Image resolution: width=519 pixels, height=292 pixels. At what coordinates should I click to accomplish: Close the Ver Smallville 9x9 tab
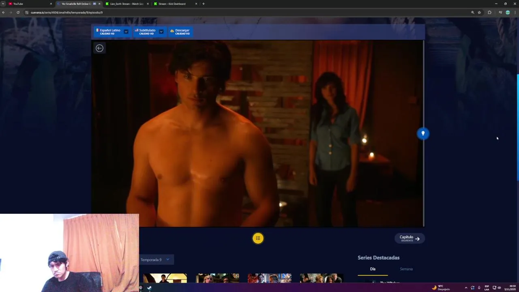(x=99, y=4)
